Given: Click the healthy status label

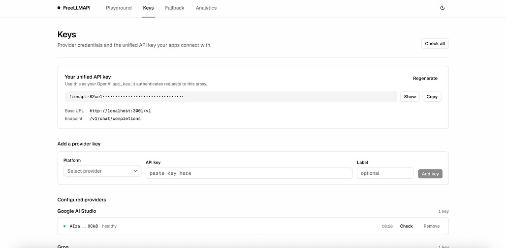Looking at the screenshot, I should (109, 226).
